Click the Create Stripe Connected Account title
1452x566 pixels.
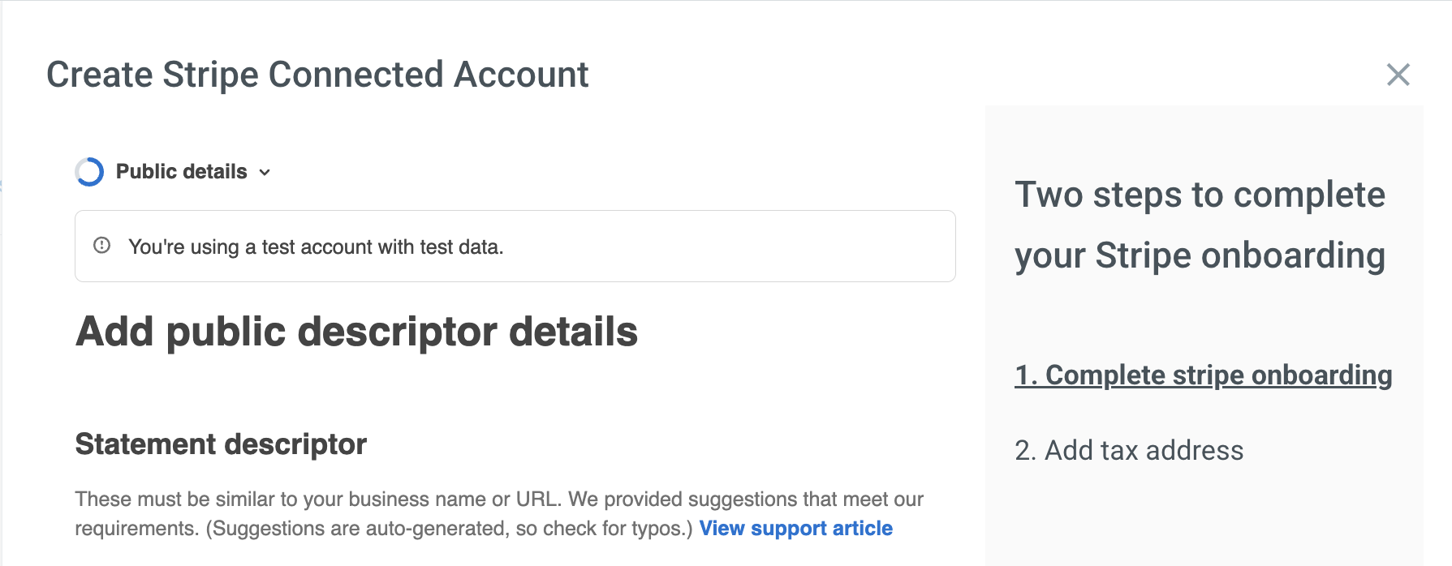317,75
